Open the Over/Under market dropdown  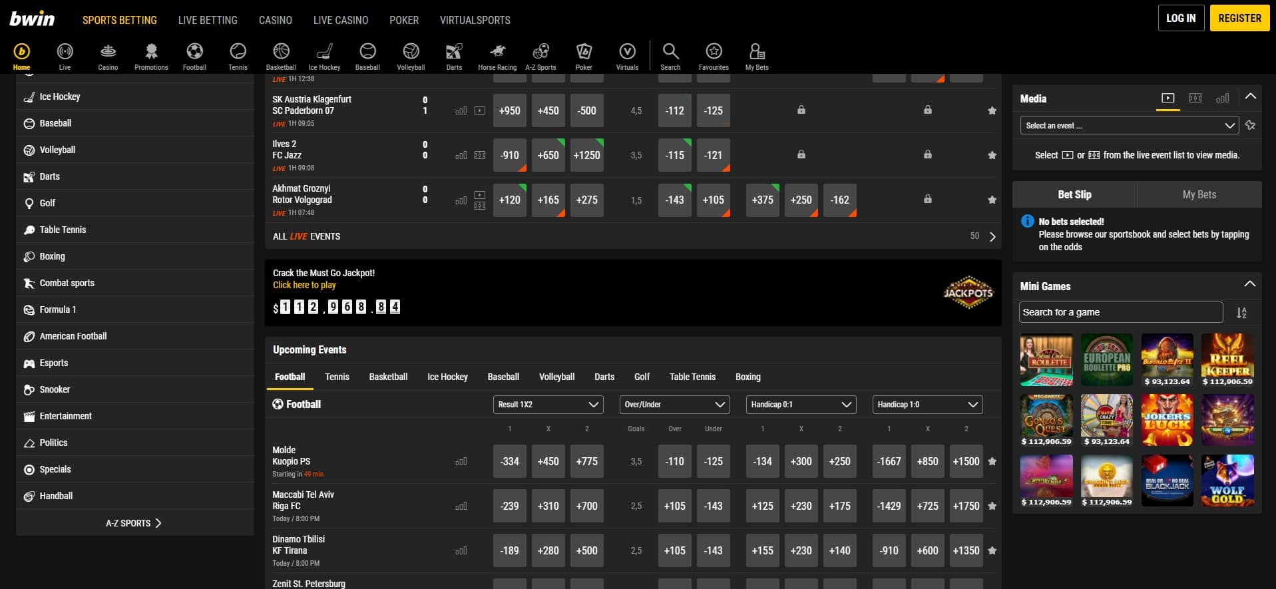coord(675,404)
